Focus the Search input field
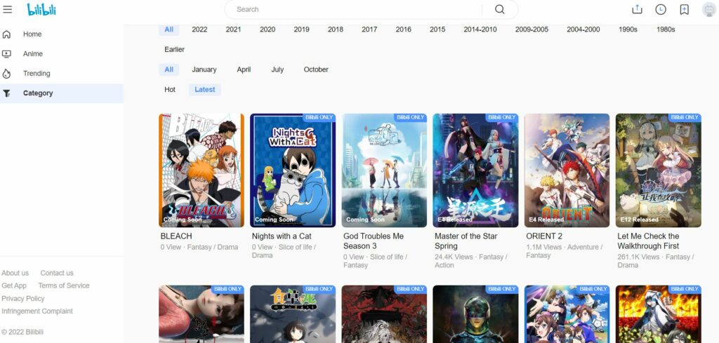 (357, 9)
